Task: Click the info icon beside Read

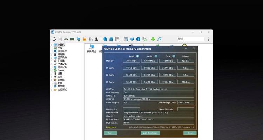Action: click(137, 56)
